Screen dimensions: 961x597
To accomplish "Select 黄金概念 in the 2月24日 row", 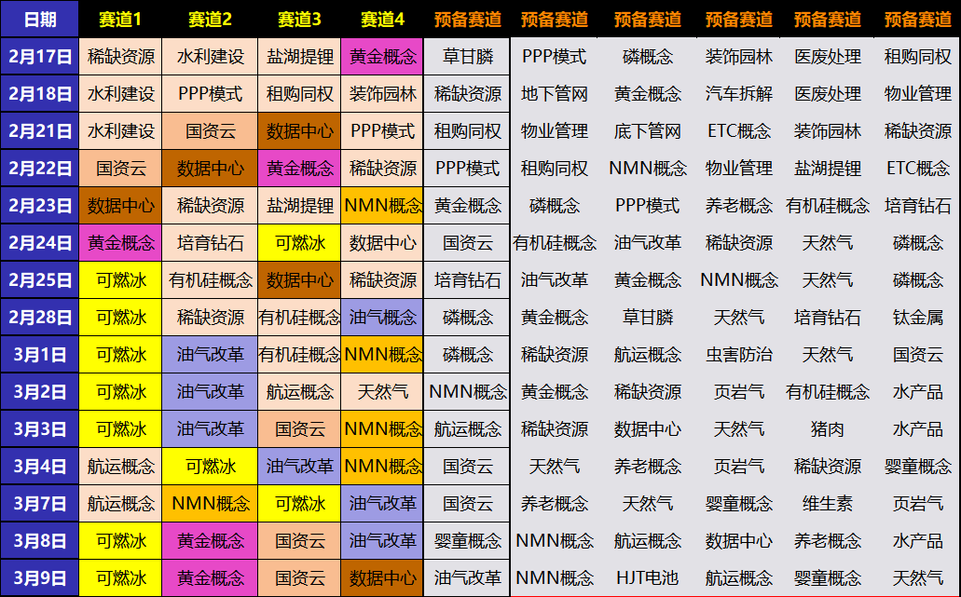I will pyautogui.click(x=120, y=243).
